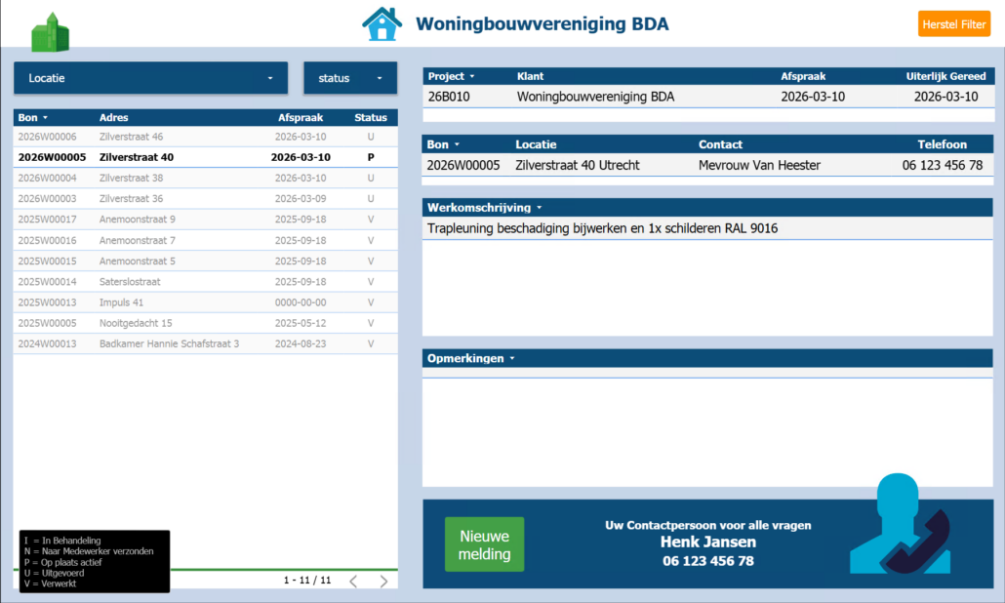1005x603 pixels.
Task: Expand the Opmerkingen header arrow
Action: pos(511,359)
